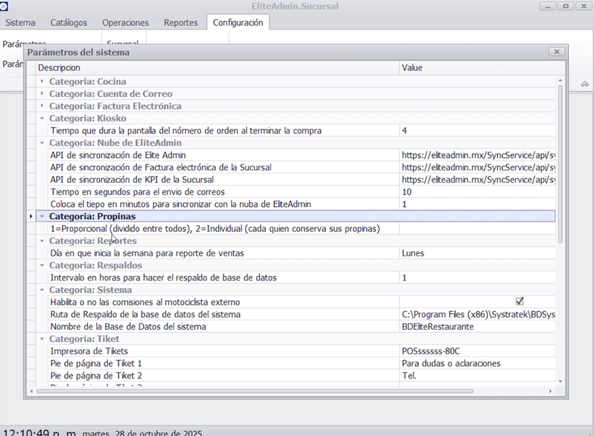Switch to the Reportes tab

(180, 23)
